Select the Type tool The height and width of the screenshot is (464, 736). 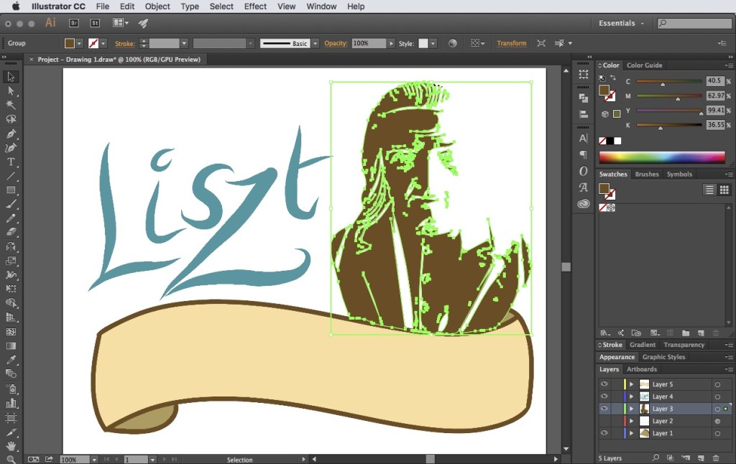tap(11, 162)
